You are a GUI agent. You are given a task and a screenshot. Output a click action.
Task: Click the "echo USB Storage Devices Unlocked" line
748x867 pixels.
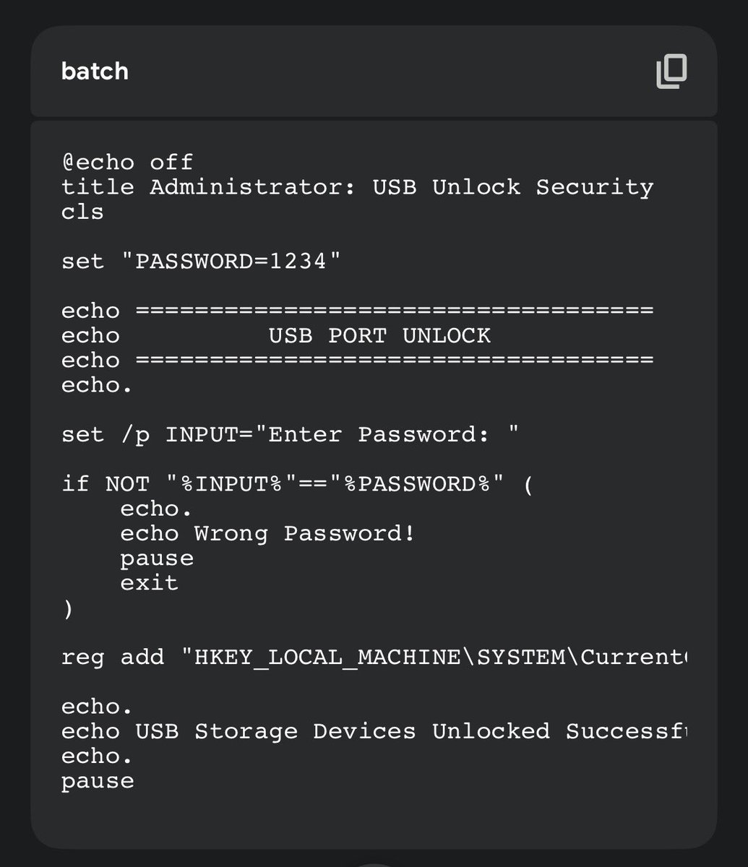point(374,731)
